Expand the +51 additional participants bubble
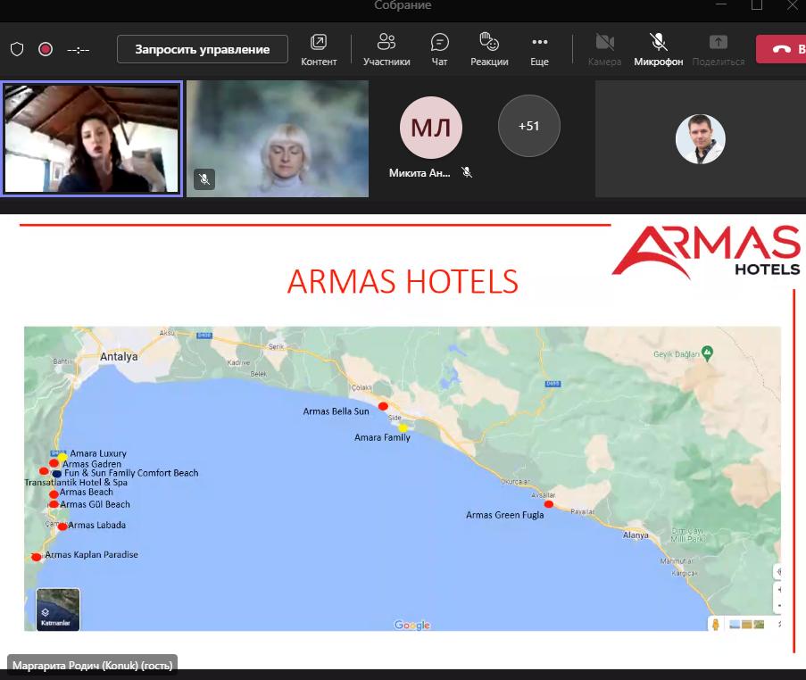This screenshot has height=680, width=806. click(529, 126)
